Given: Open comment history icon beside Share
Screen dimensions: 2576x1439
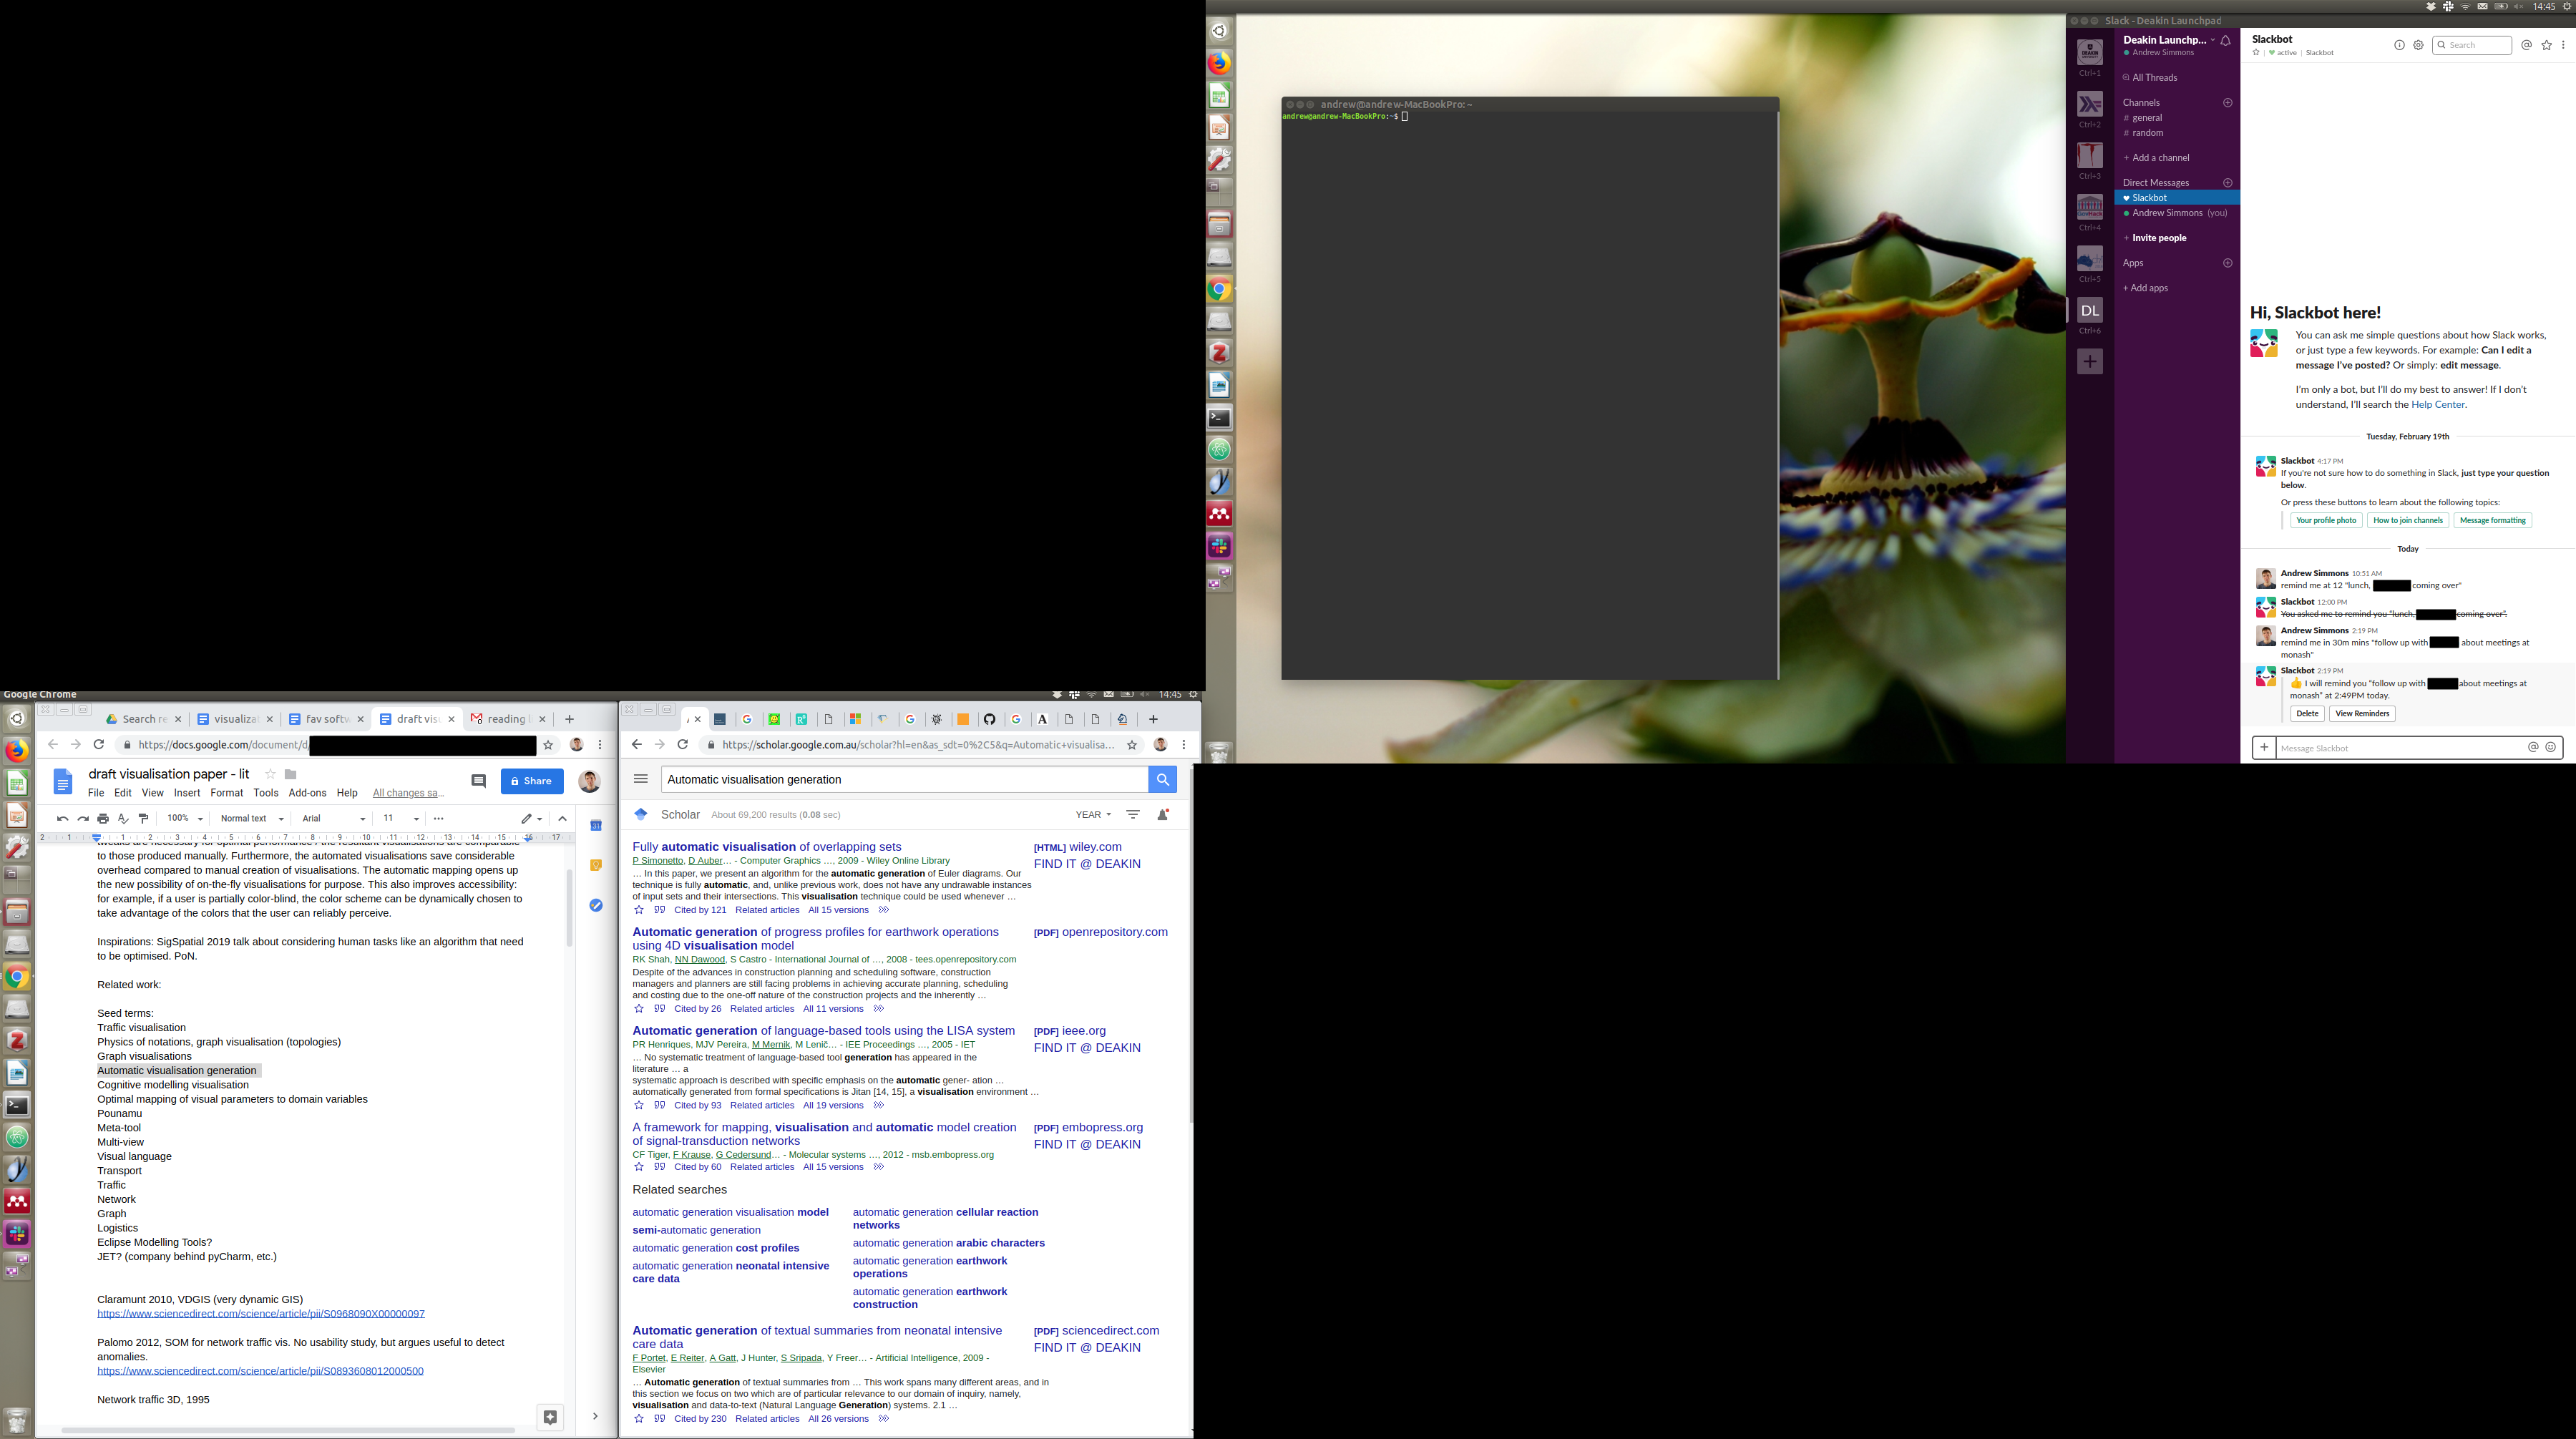Looking at the screenshot, I should [x=478, y=781].
